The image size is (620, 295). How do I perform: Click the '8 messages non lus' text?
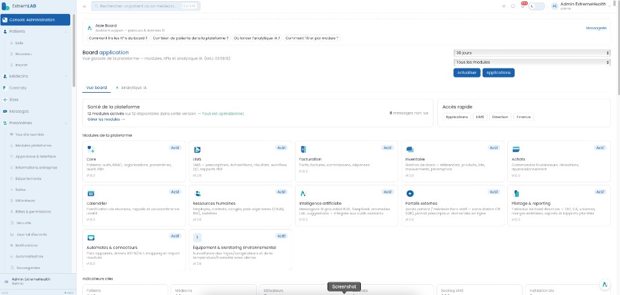(x=409, y=113)
